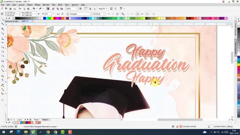Screen dimensions: 240x135
Task: Select the Rectangle tool in the toolbox
Action: click(2, 47)
